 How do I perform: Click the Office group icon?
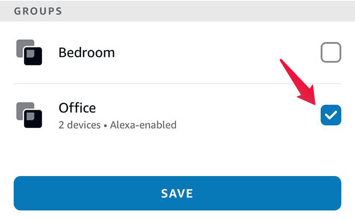click(29, 115)
